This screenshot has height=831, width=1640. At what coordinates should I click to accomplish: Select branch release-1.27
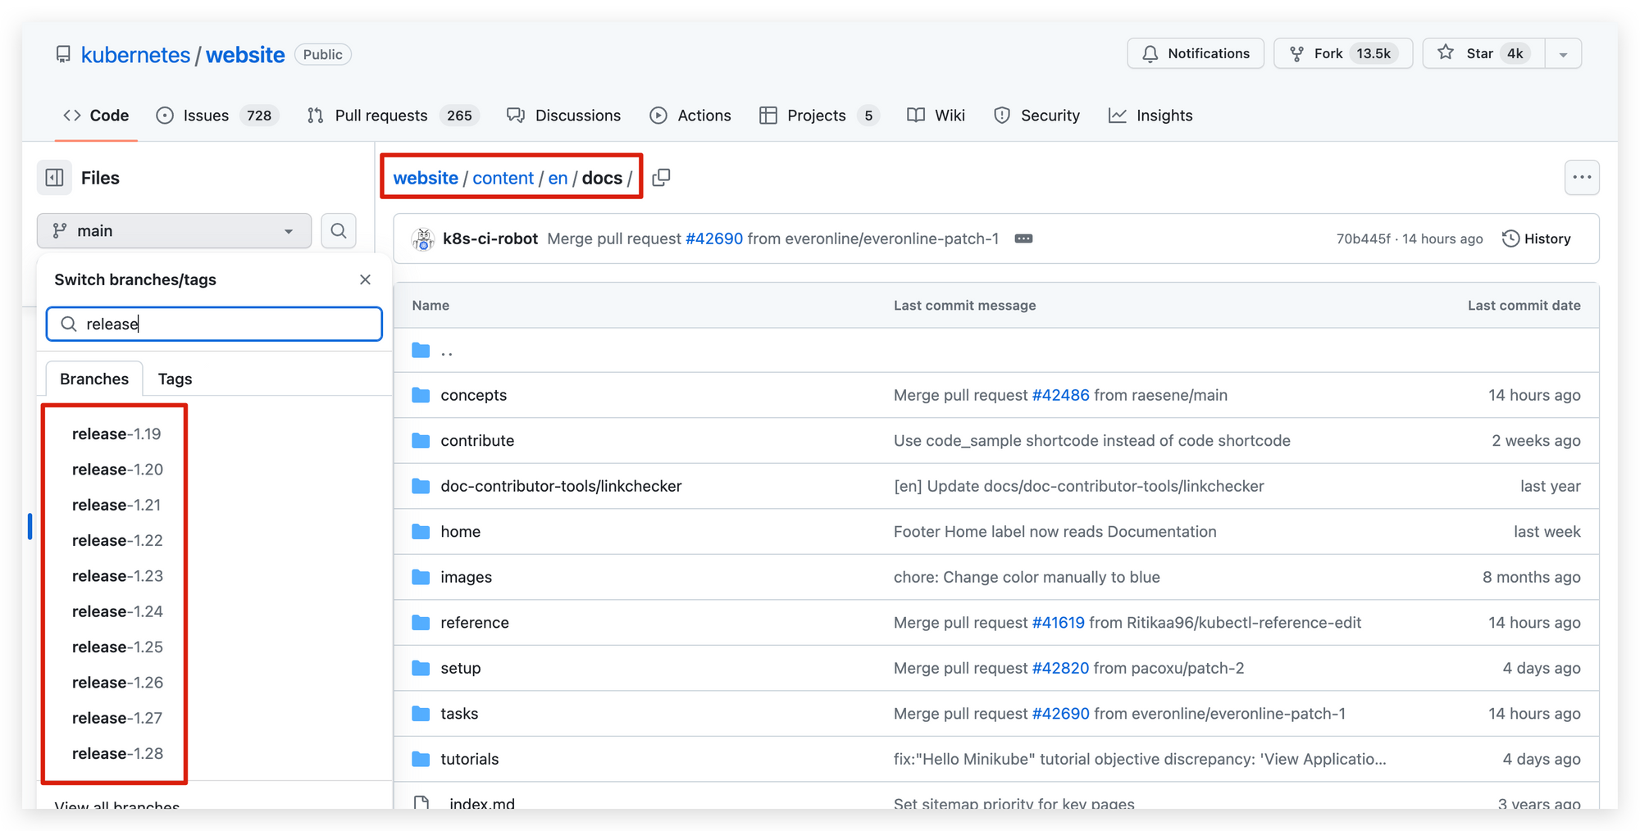coord(117,718)
